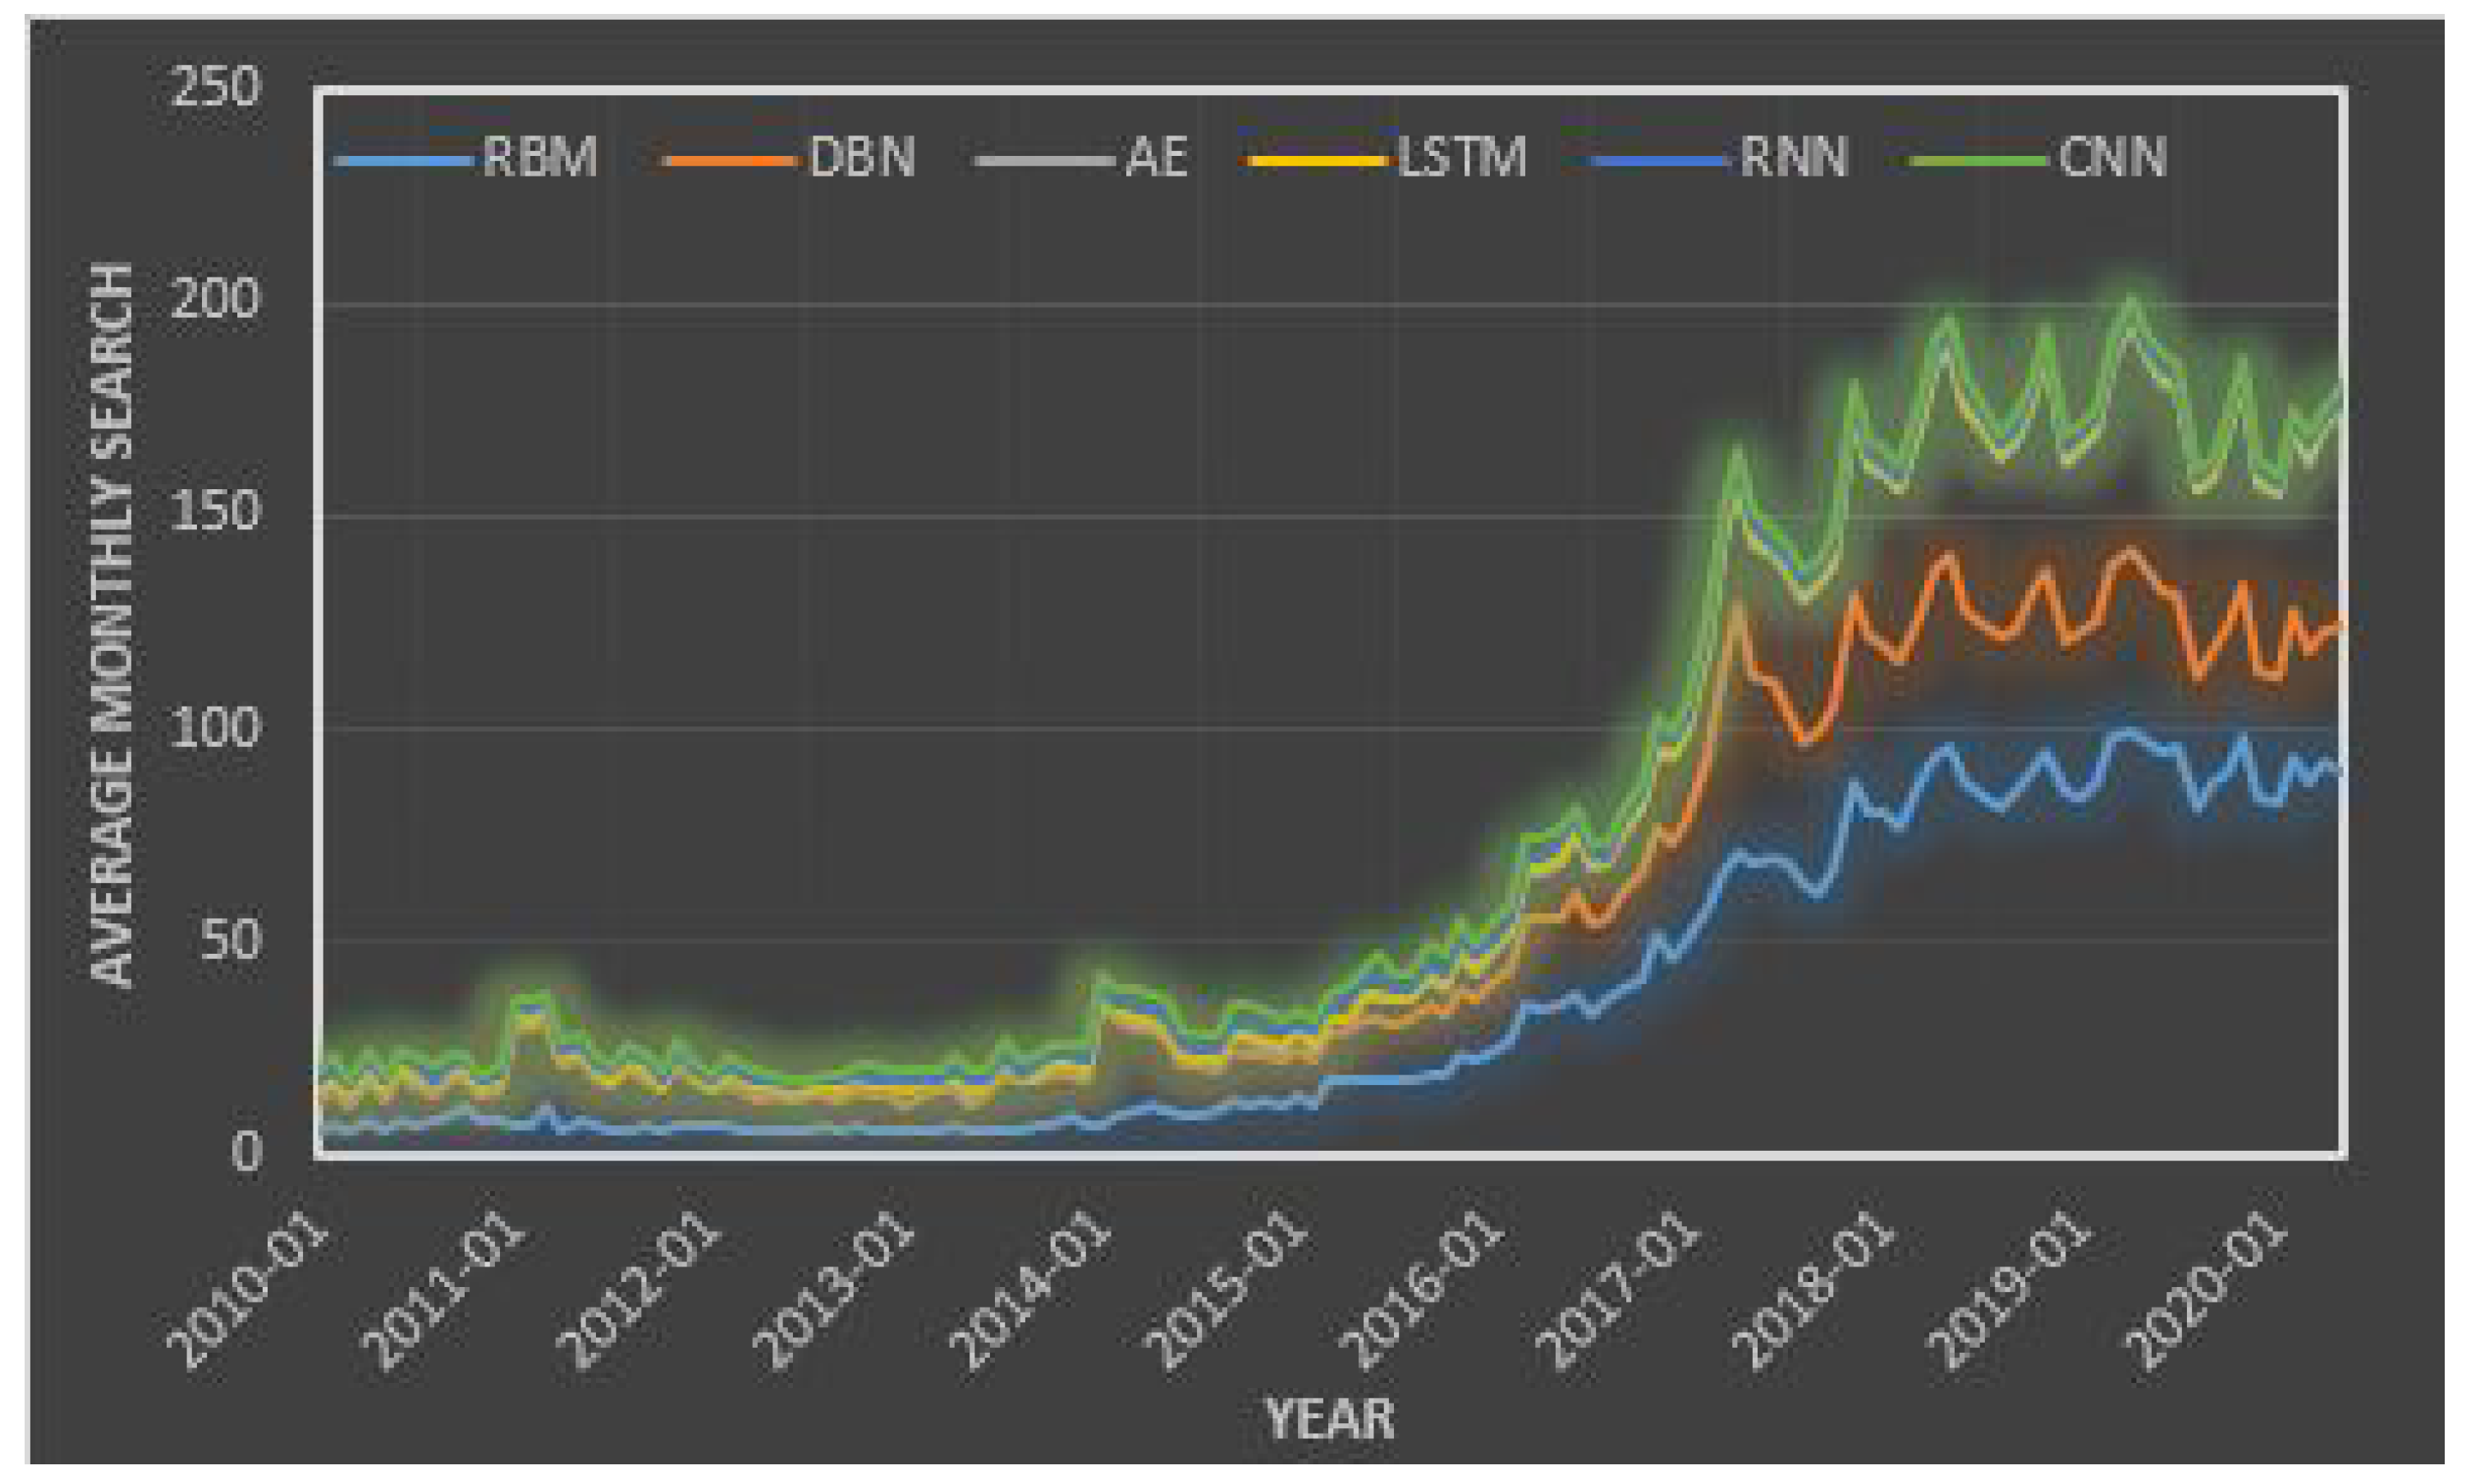Click the 200 y-axis tick label
Screen dimensions: 2471x1484
(216, 299)
